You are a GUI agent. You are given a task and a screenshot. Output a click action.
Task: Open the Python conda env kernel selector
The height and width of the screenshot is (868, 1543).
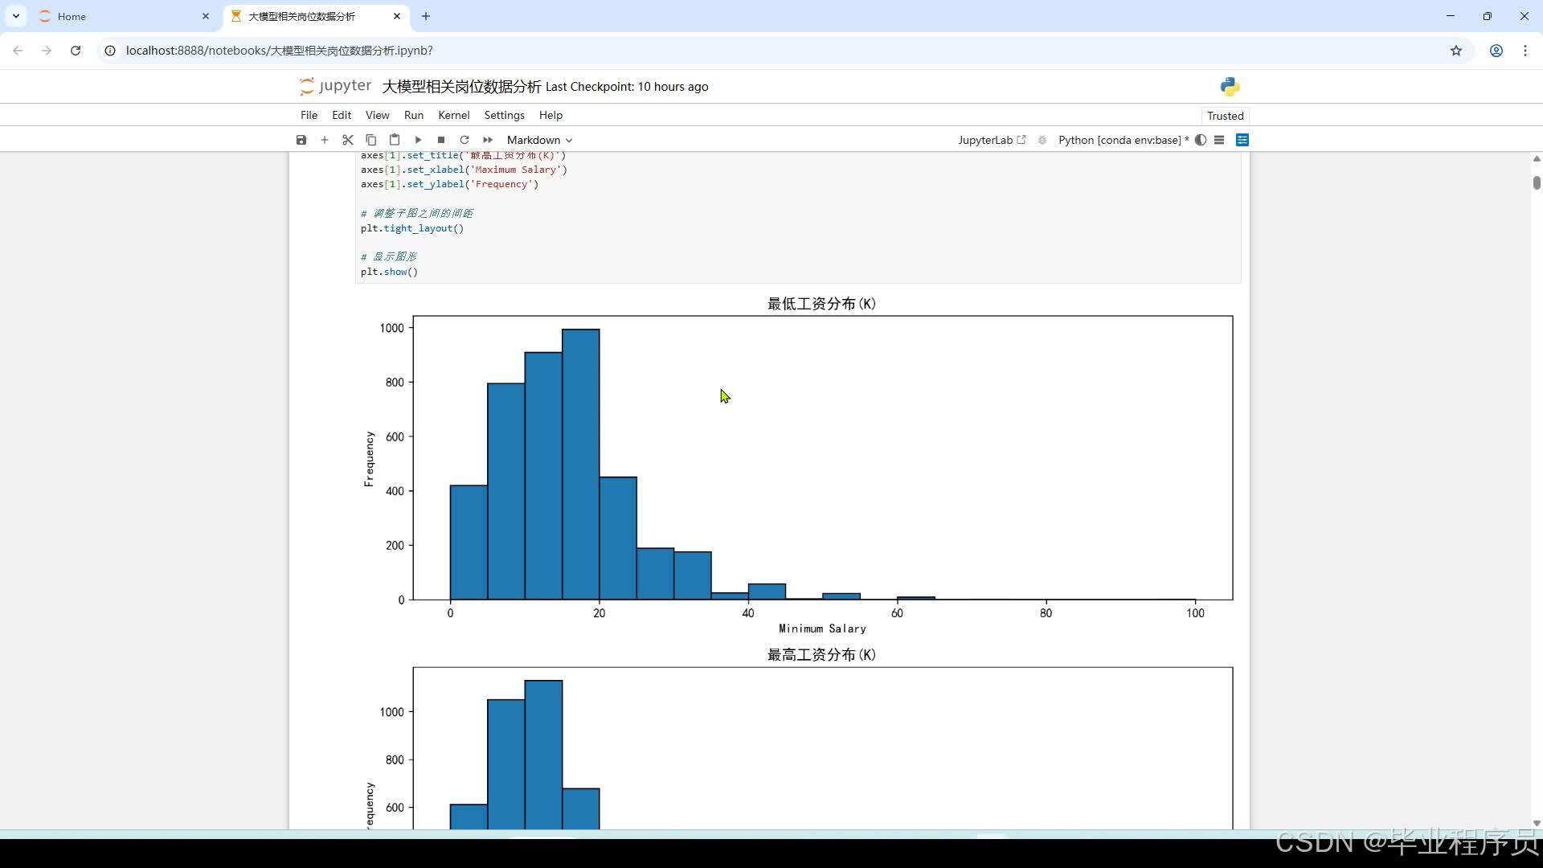point(1123,140)
